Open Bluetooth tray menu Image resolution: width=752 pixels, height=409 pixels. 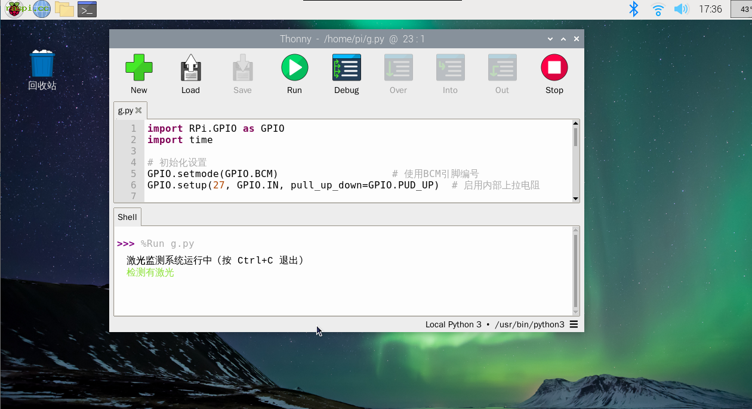click(x=634, y=9)
